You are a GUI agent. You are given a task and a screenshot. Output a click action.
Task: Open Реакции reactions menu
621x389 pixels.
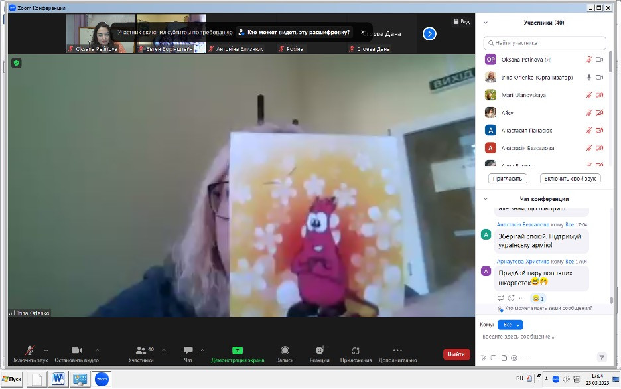[x=319, y=354]
